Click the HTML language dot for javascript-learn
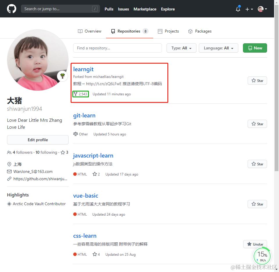This screenshot has width=279, height=272. tap(75, 174)
